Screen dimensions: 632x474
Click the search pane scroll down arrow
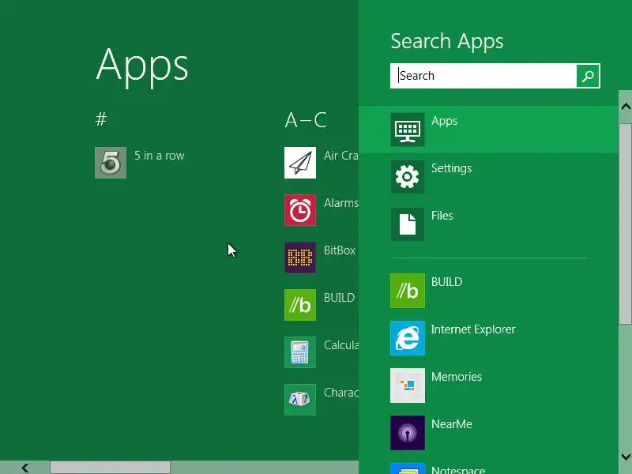(x=626, y=457)
